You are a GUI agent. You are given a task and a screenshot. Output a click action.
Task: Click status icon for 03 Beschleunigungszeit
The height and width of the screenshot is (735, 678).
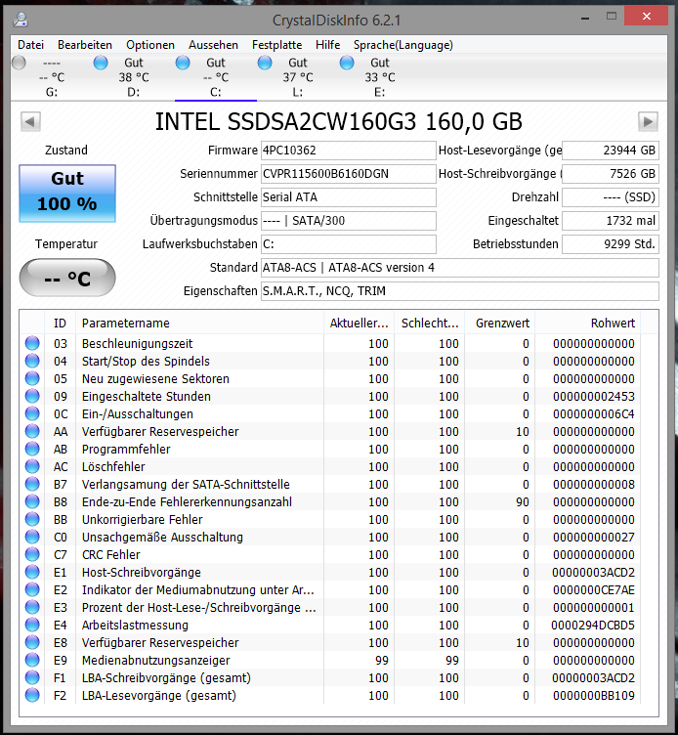(32, 343)
